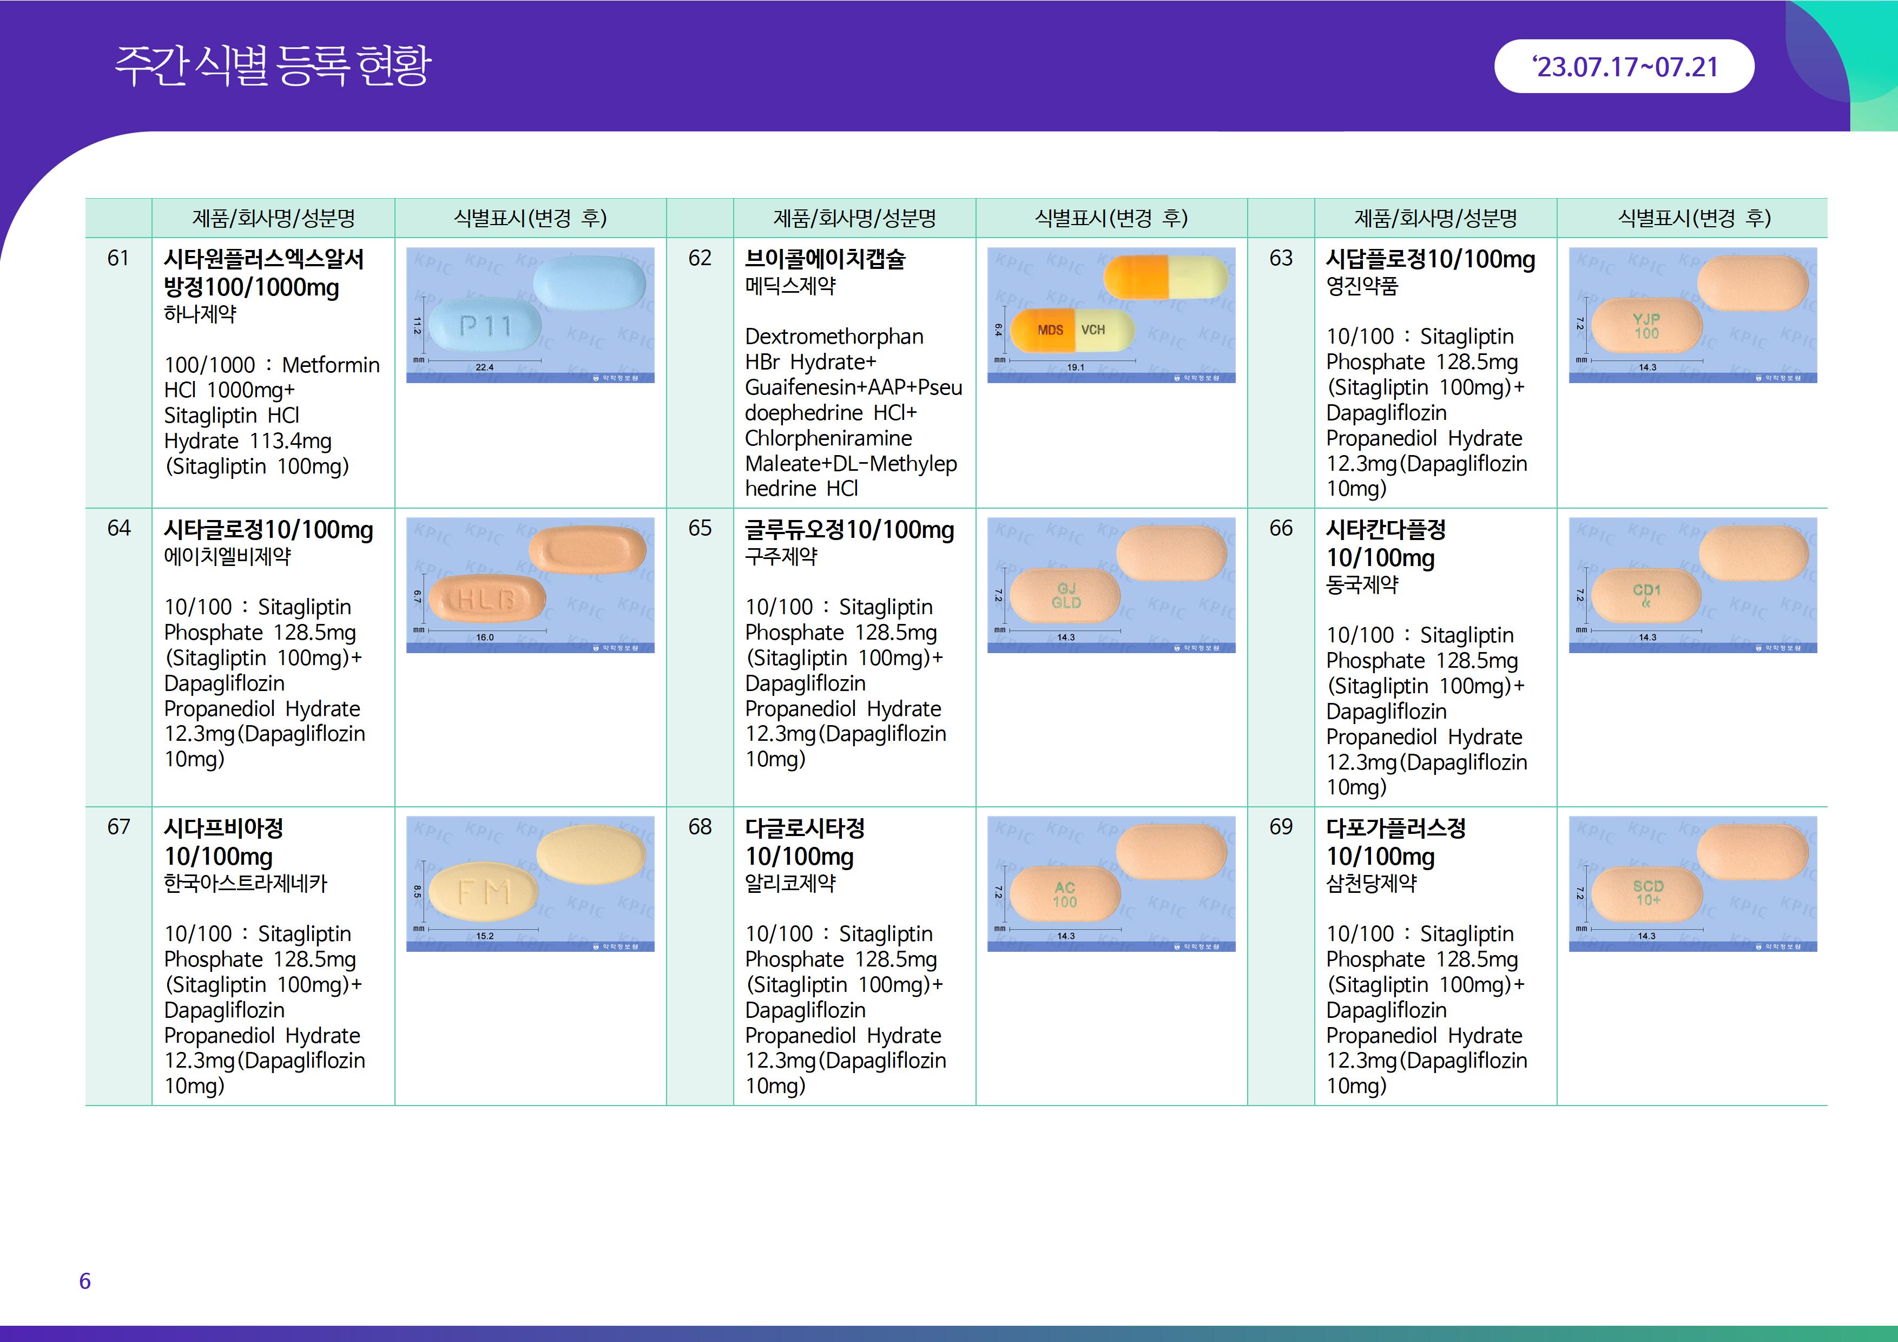Click the GJ GLD tablet image
Viewport: 1898px width, 1342px height.
coord(1111,584)
